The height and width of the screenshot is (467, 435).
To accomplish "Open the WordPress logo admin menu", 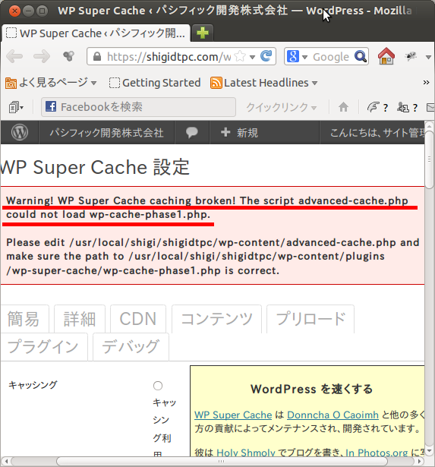I will click(20, 132).
